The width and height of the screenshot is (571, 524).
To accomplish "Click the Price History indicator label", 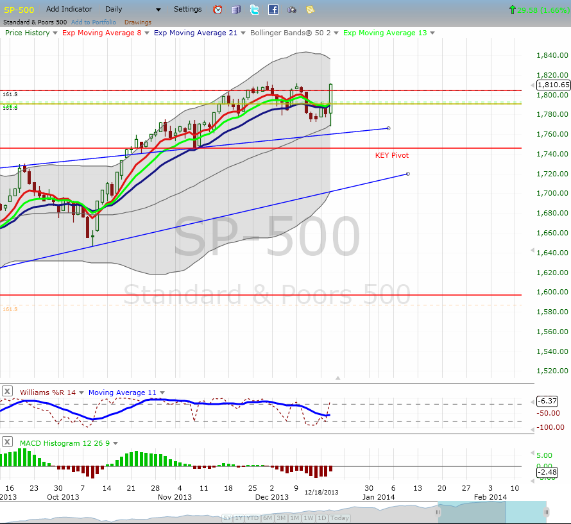I will point(28,33).
